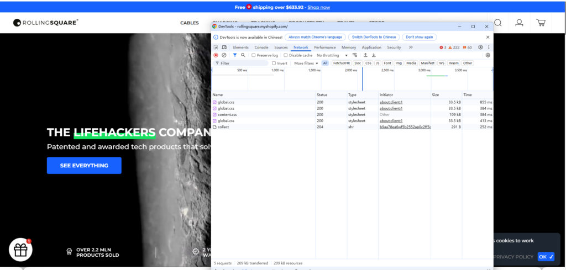Select the content.css request row
566x270 pixels.
[x=352, y=115]
